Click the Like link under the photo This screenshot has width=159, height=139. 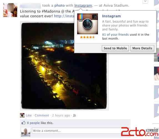point(29,115)
